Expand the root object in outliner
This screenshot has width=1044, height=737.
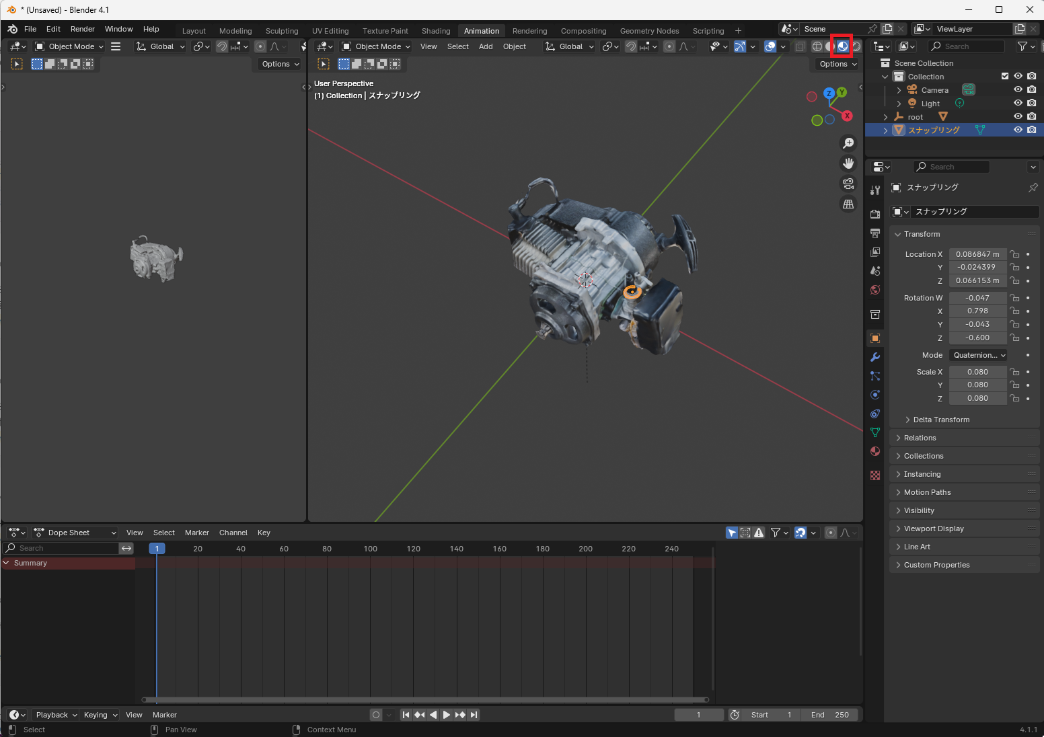(x=886, y=117)
